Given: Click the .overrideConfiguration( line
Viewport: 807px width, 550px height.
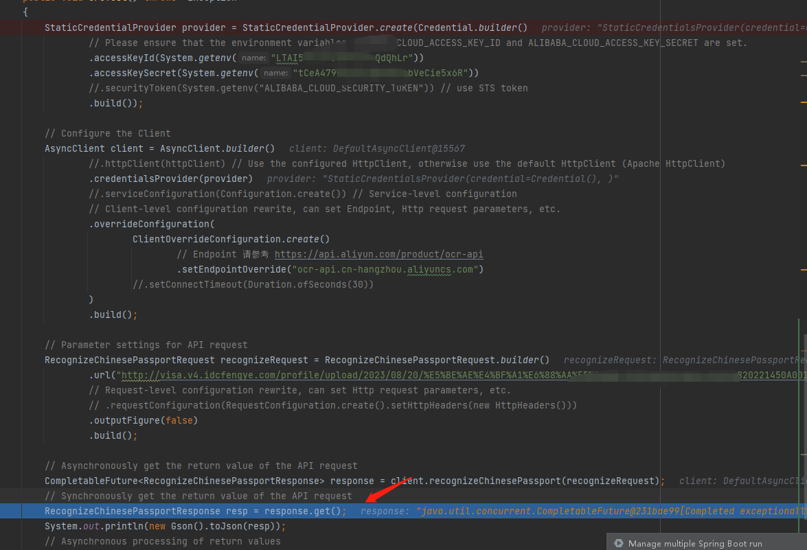Looking at the screenshot, I should (152, 224).
